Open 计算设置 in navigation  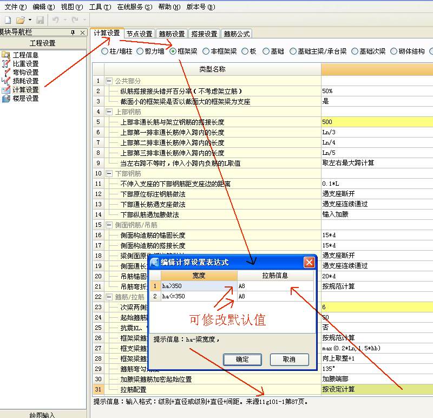point(25,90)
